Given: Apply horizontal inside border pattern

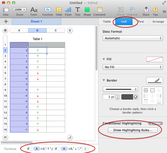Looking at the screenshot, I should point(152,101).
